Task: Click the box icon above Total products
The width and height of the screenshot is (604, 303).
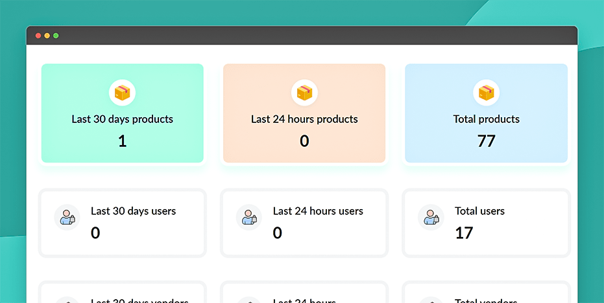Action: (486, 93)
